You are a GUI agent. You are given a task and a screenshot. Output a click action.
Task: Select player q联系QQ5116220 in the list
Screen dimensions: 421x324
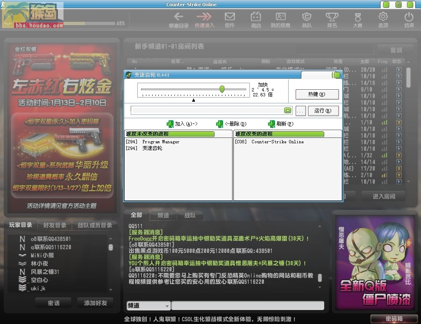51,247
